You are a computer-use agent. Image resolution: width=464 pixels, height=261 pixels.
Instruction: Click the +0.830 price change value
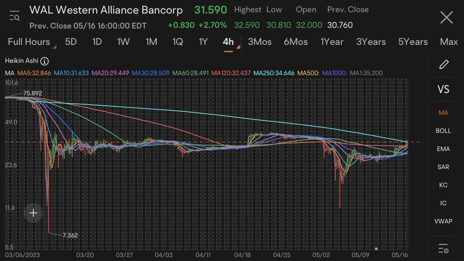(181, 25)
